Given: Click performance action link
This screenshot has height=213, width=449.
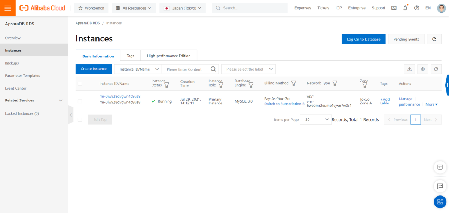Looking at the screenshot, I should [x=409, y=104].
